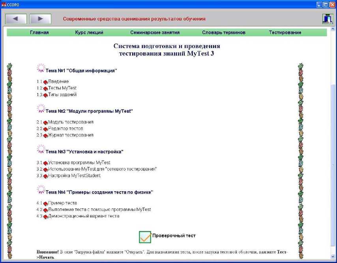Click the page title about MyTest 3
The height and width of the screenshot is (263, 337).
pyautogui.click(x=167, y=50)
